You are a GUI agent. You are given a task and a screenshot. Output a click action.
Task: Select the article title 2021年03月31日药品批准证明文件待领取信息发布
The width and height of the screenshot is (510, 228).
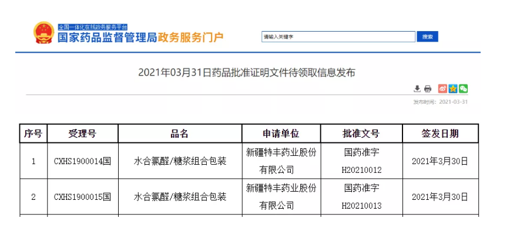point(247,73)
